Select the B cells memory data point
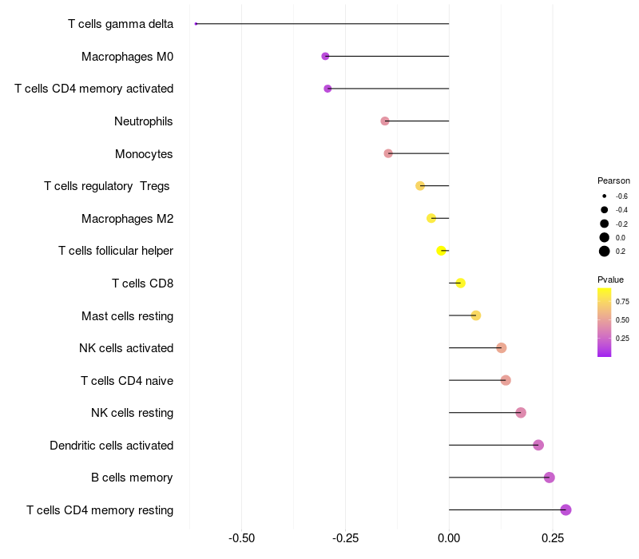This screenshot has width=639, height=559. pyautogui.click(x=550, y=478)
